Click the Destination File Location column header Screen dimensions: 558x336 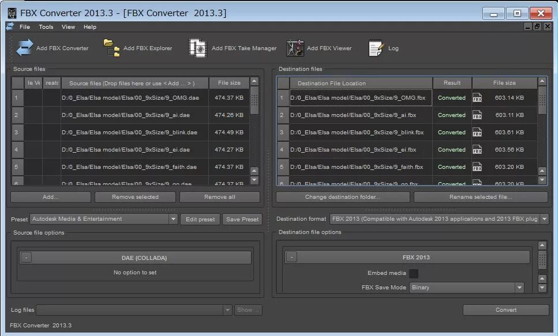[361, 83]
